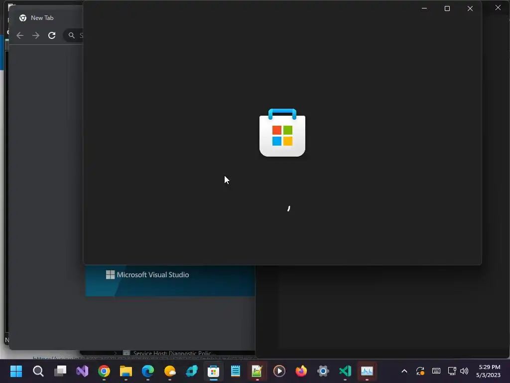Click the Microsoft Store bag logo
The image size is (510, 383).
(282, 133)
